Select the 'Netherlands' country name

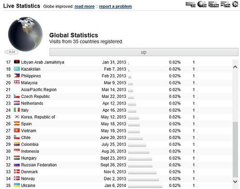[x=32, y=103]
